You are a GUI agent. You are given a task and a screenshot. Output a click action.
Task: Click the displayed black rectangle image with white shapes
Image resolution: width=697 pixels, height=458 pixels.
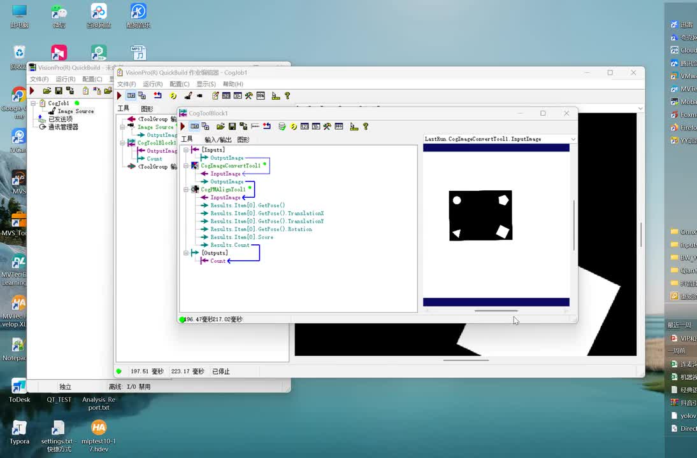click(x=480, y=216)
